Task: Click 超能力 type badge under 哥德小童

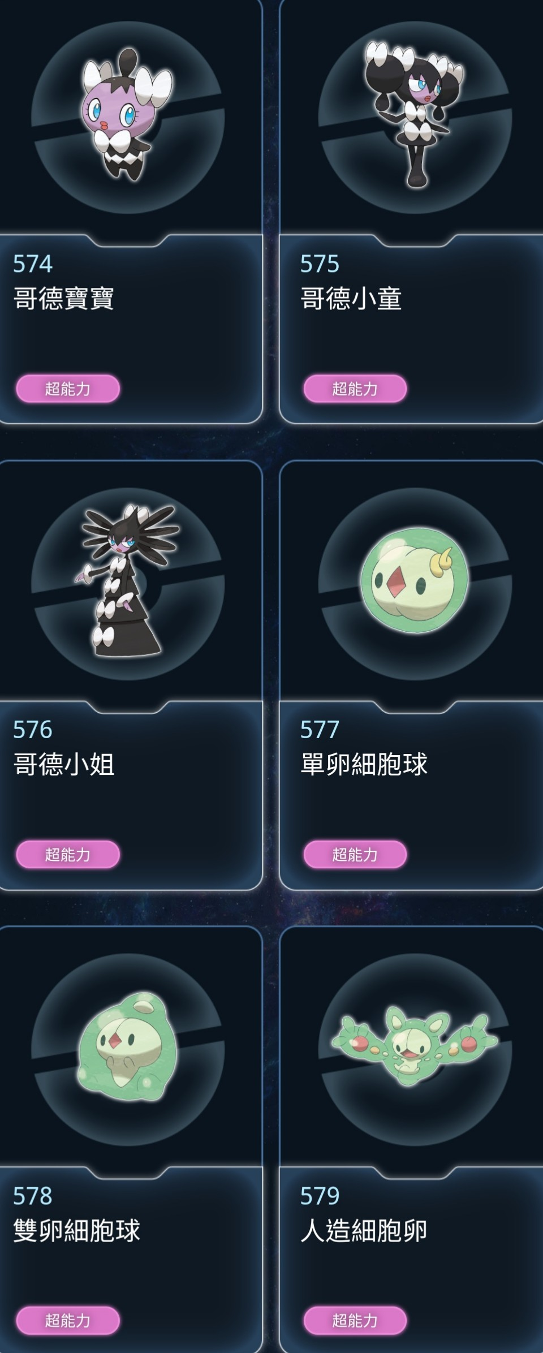Action: [355, 389]
